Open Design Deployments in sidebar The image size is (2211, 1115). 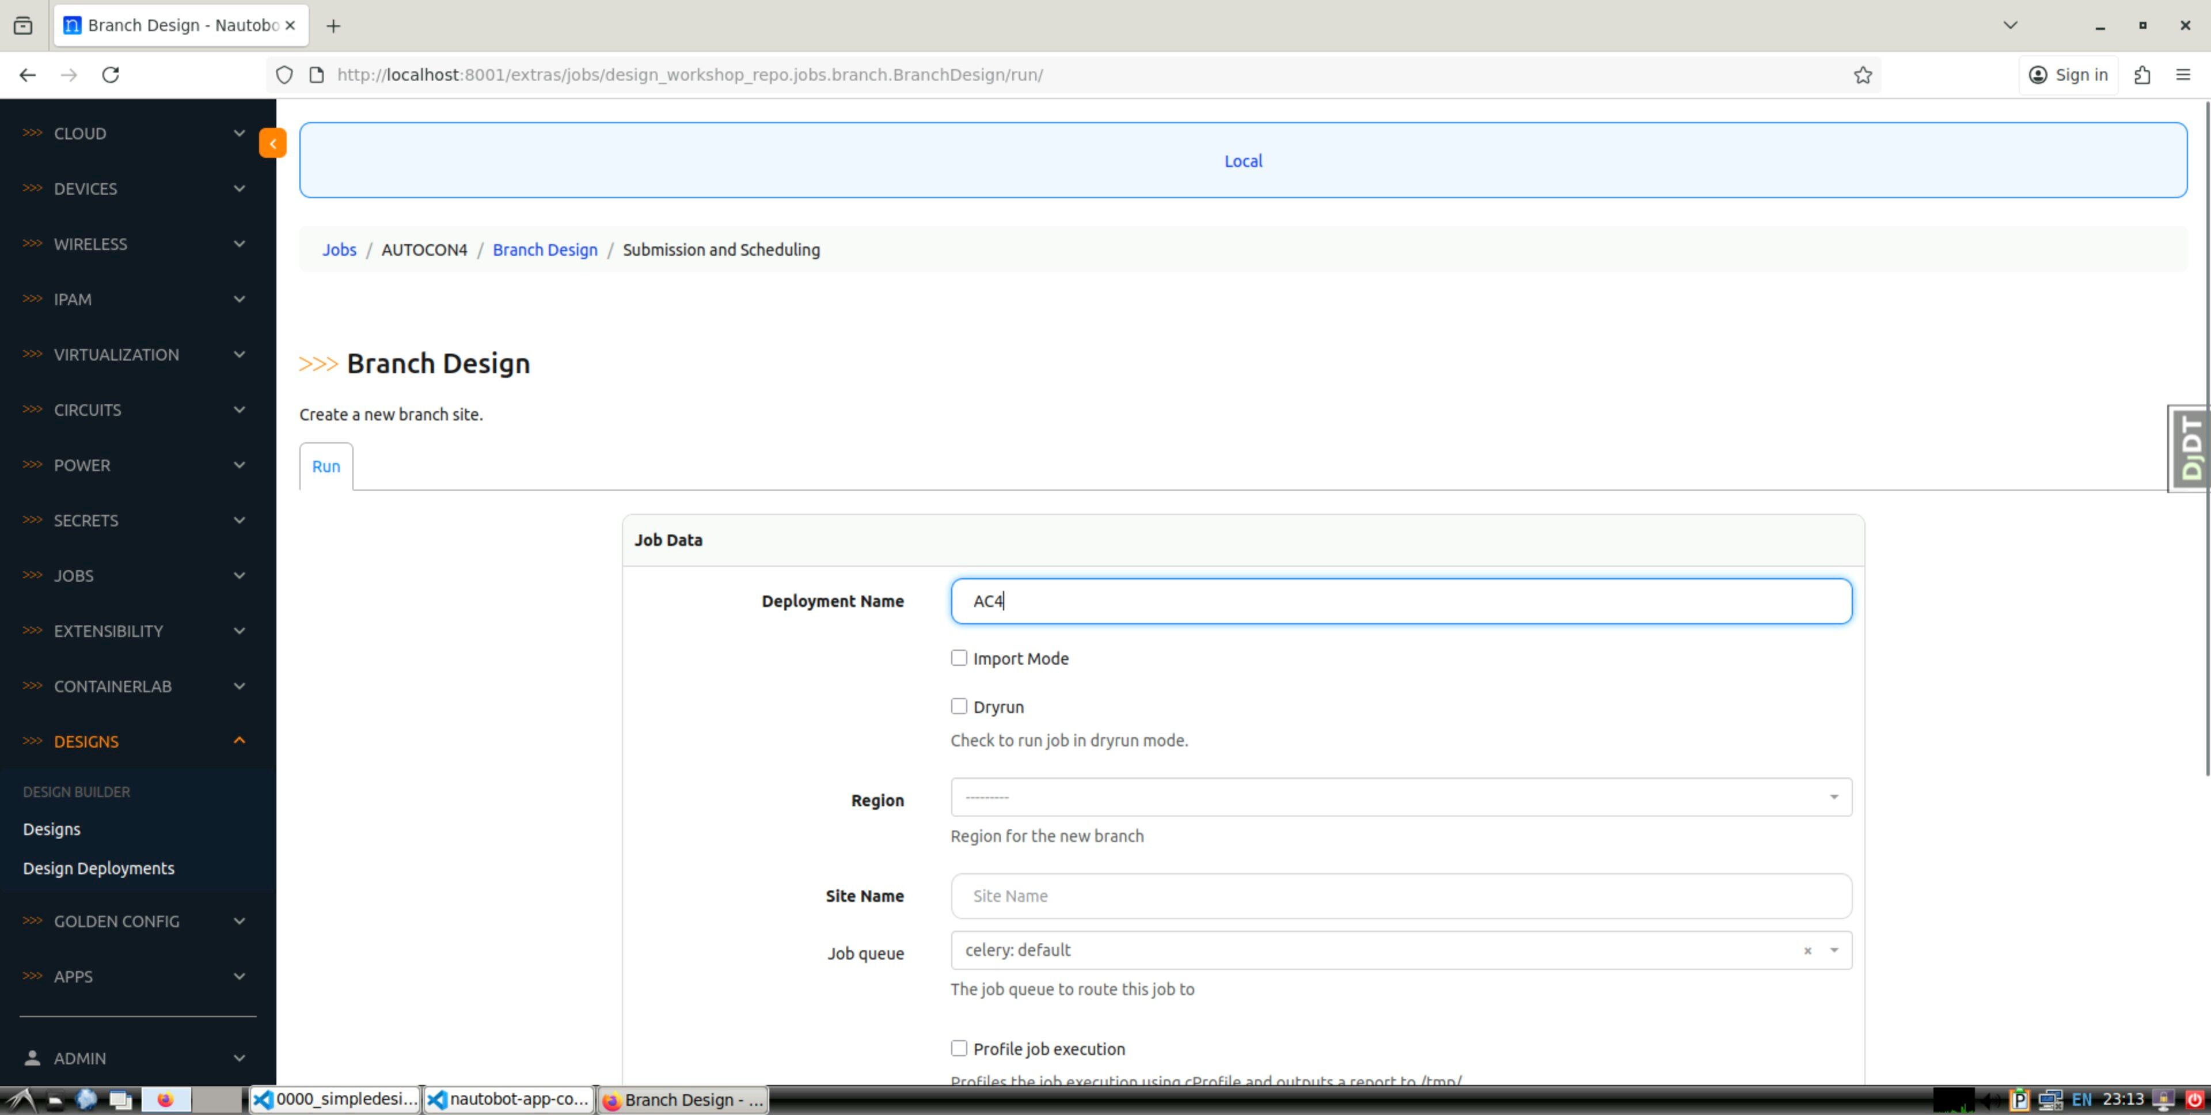click(98, 868)
